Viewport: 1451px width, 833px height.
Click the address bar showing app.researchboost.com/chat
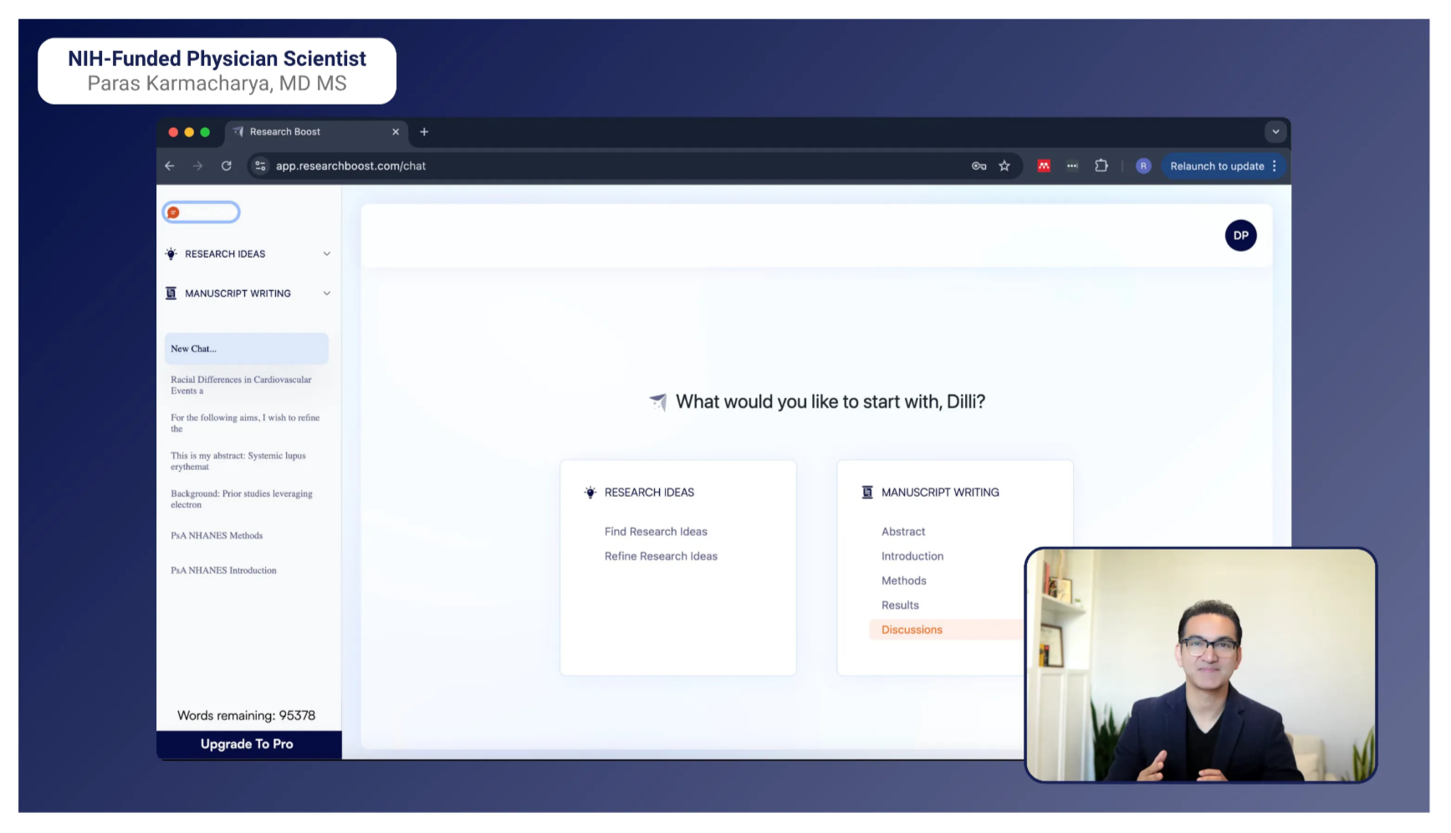[352, 166]
